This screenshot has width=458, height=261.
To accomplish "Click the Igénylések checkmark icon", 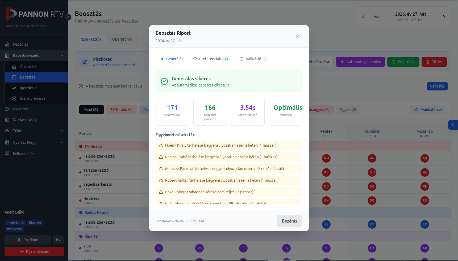I will tap(14, 88).
